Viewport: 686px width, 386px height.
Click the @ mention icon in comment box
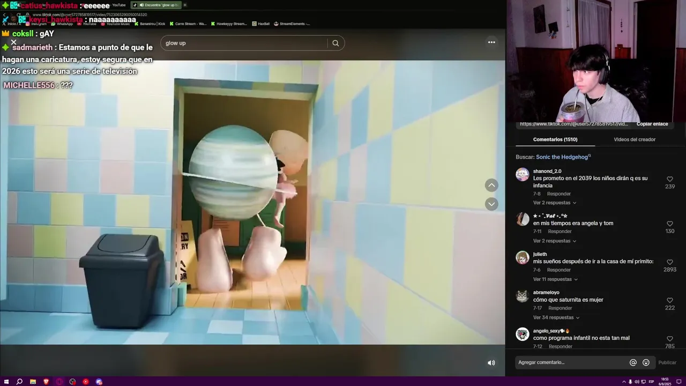[x=633, y=362]
